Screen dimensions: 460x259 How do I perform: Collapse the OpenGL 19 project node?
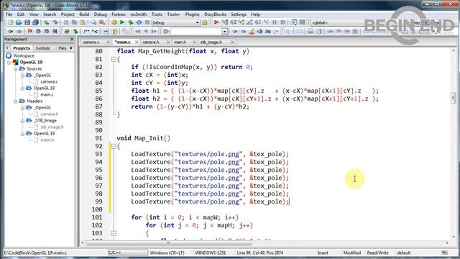(9, 63)
